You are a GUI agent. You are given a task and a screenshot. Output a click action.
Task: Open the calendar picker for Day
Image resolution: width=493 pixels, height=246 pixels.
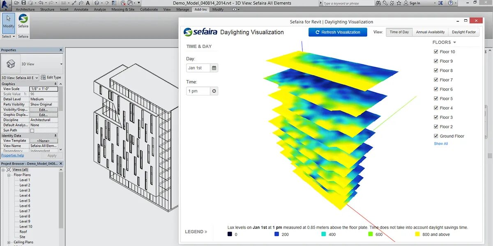pos(214,68)
